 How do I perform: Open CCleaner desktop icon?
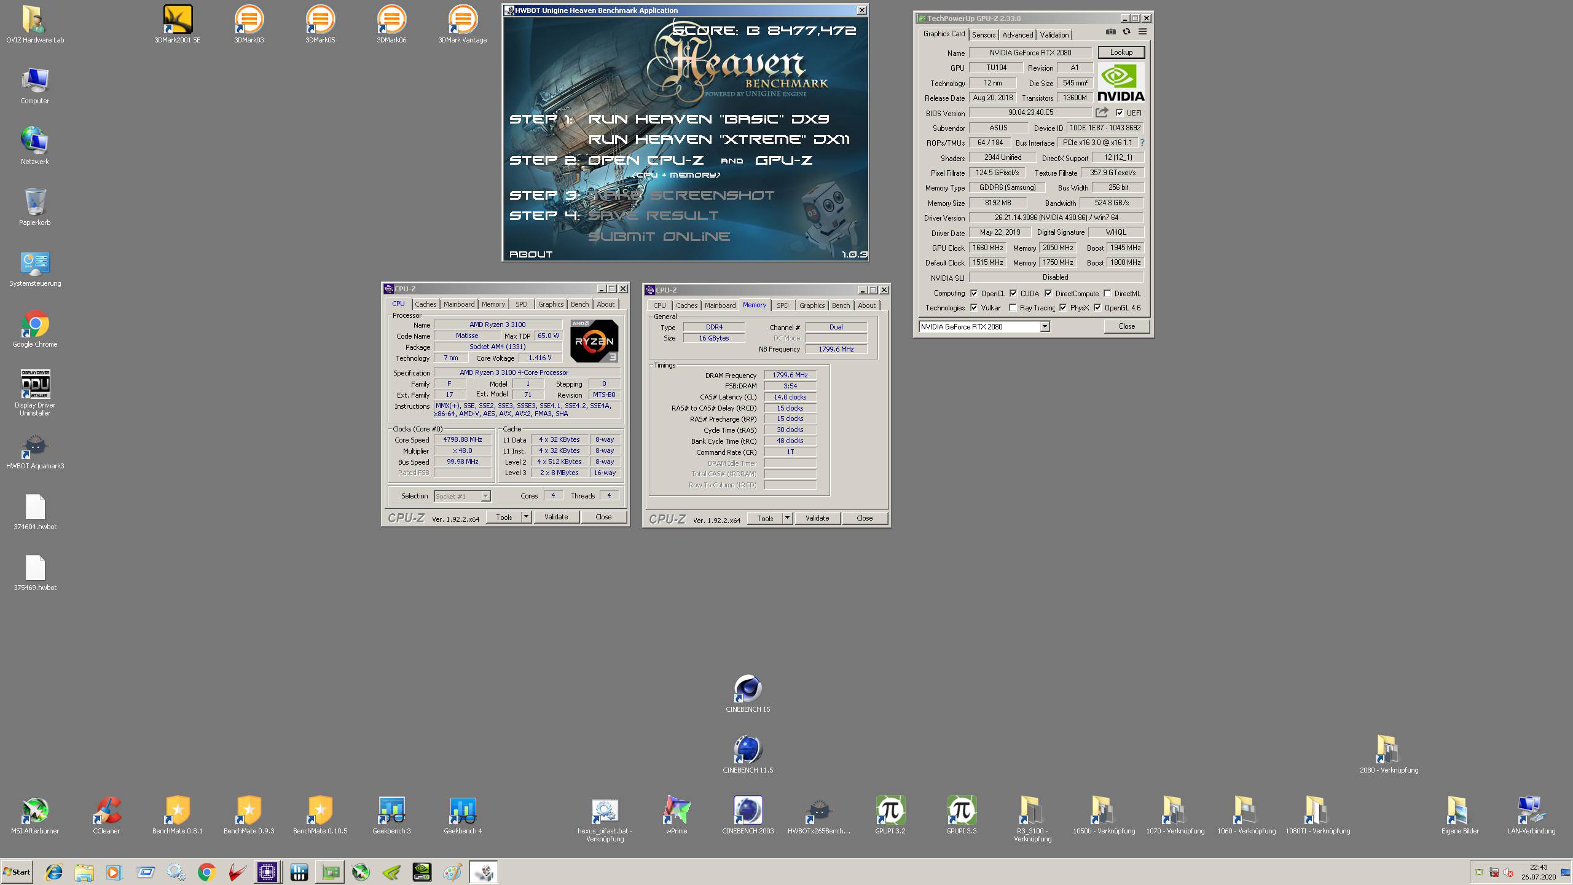point(106,815)
